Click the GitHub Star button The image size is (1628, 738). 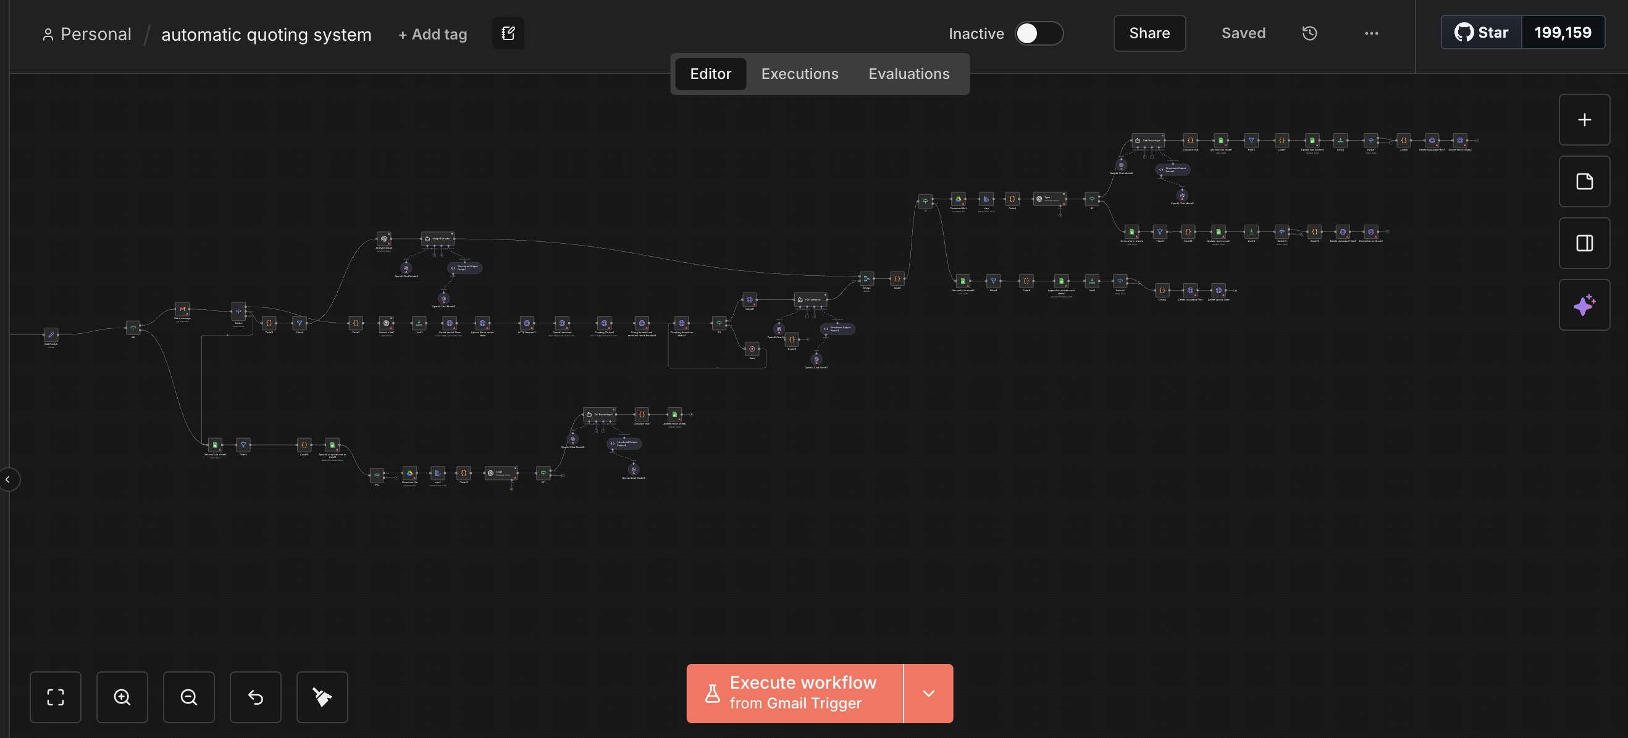(x=1482, y=32)
